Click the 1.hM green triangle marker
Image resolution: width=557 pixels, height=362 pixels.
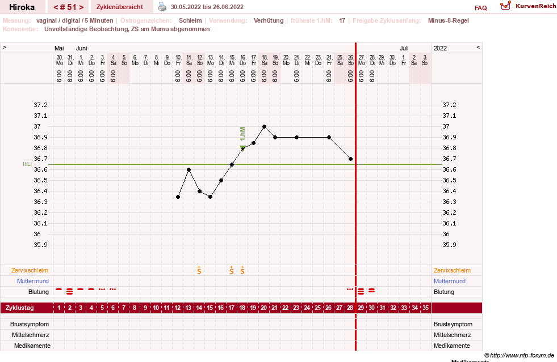(x=242, y=147)
